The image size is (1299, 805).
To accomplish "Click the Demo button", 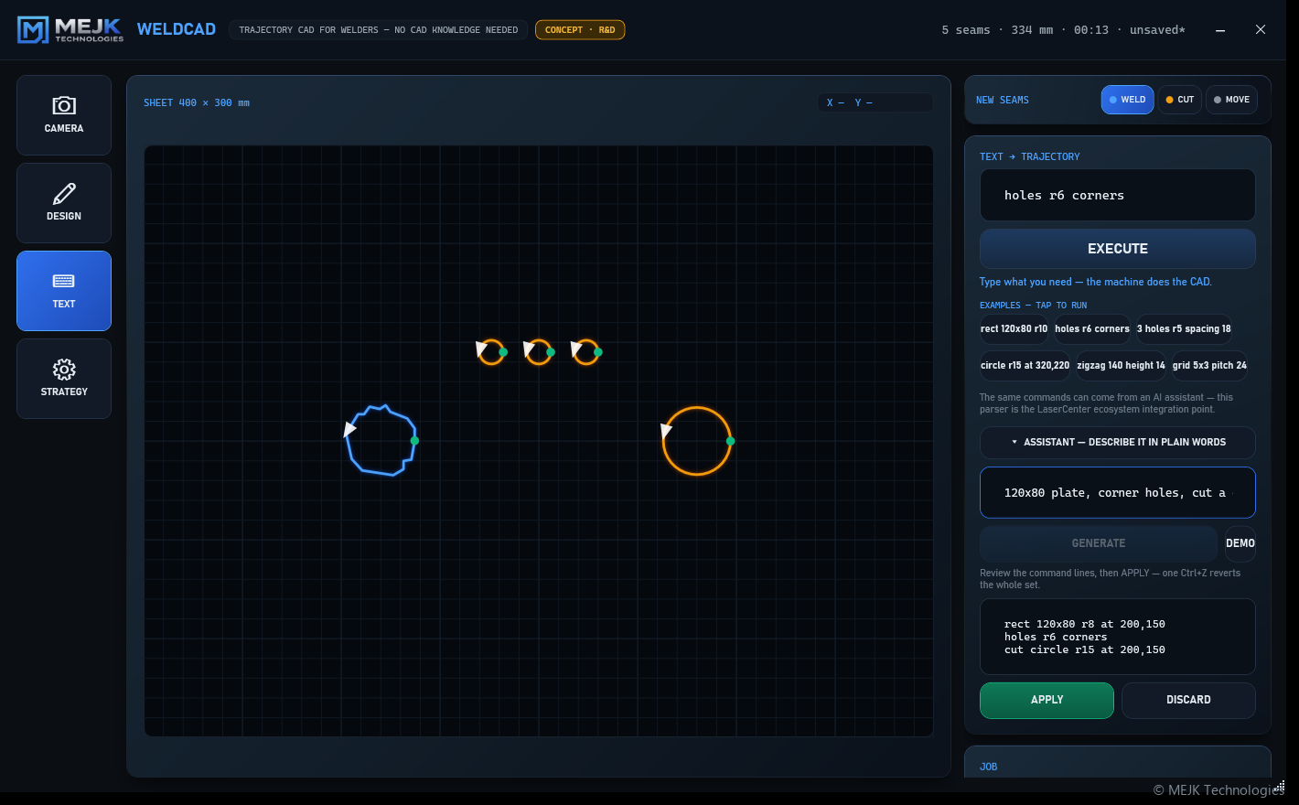I will click(x=1240, y=543).
